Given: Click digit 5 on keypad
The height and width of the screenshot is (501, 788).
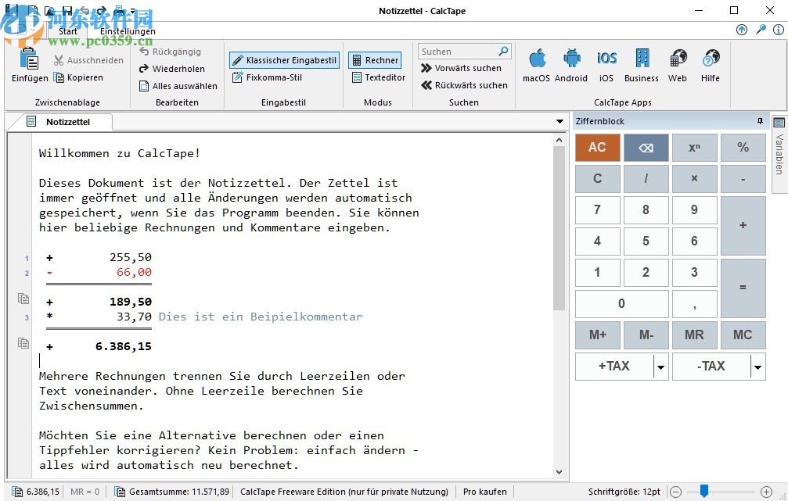Looking at the screenshot, I should tap(646, 241).
